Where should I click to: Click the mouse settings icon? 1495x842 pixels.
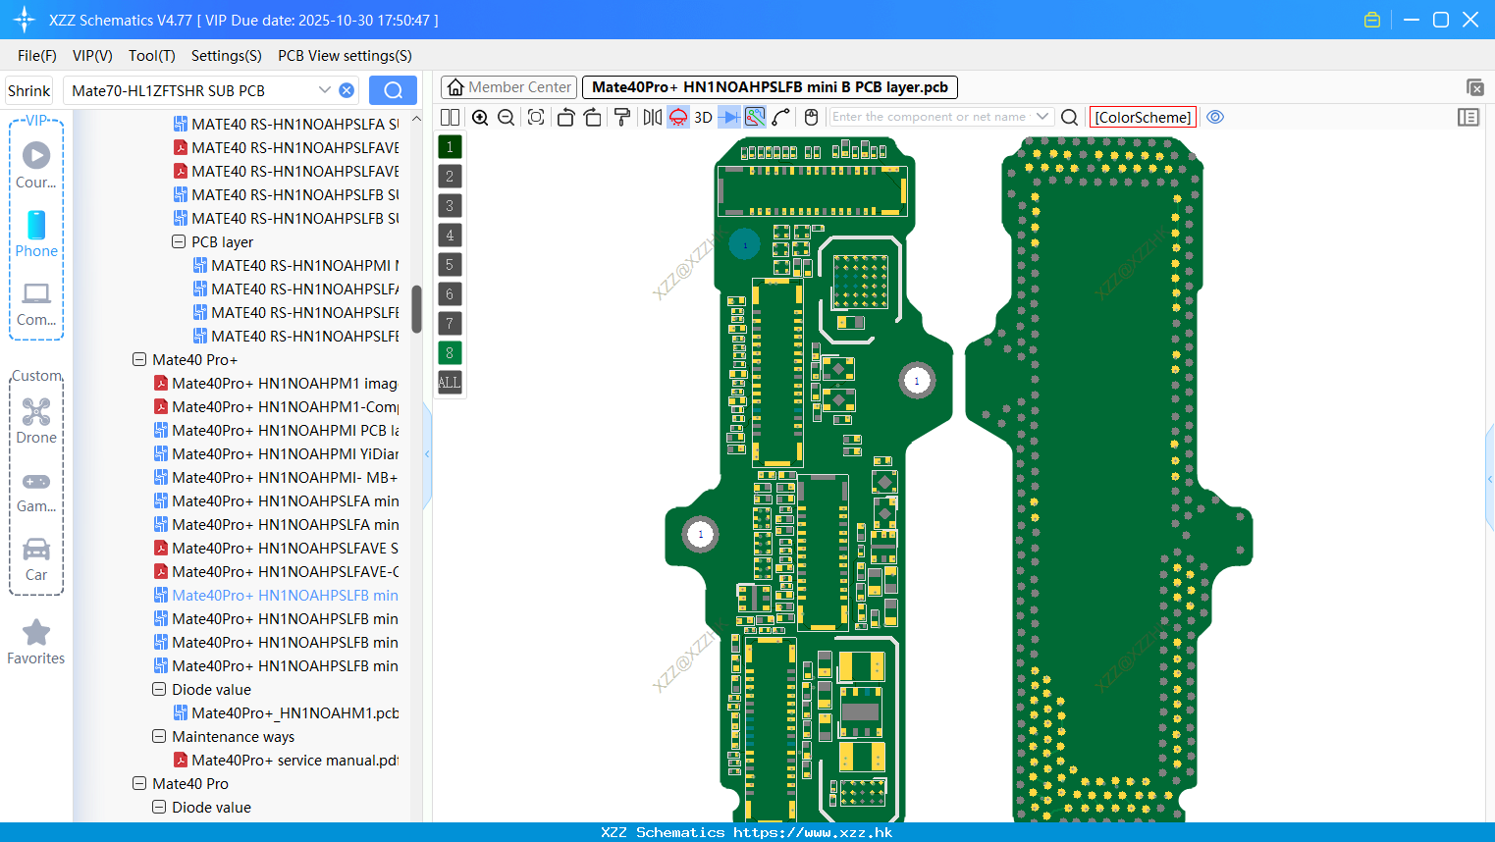(x=811, y=117)
